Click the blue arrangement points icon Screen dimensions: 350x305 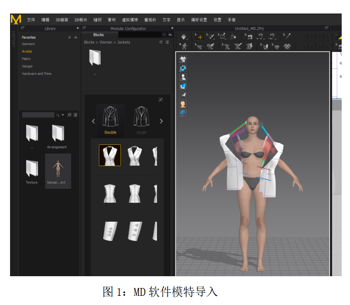coord(183,69)
